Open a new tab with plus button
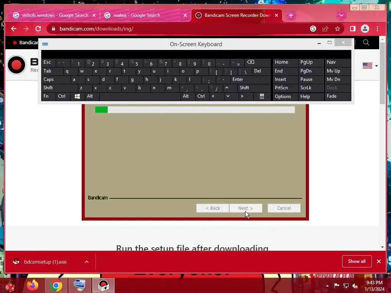Image resolution: width=391 pixels, height=293 pixels. coord(291,15)
